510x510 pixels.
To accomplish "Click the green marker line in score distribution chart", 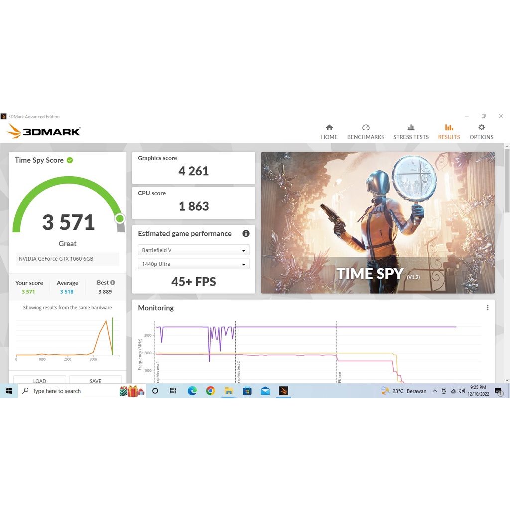I will pyautogui.click(x=112, y=336).
